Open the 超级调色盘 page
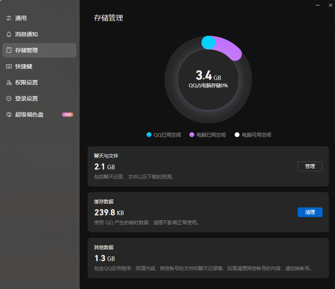 tap(39, 115)
